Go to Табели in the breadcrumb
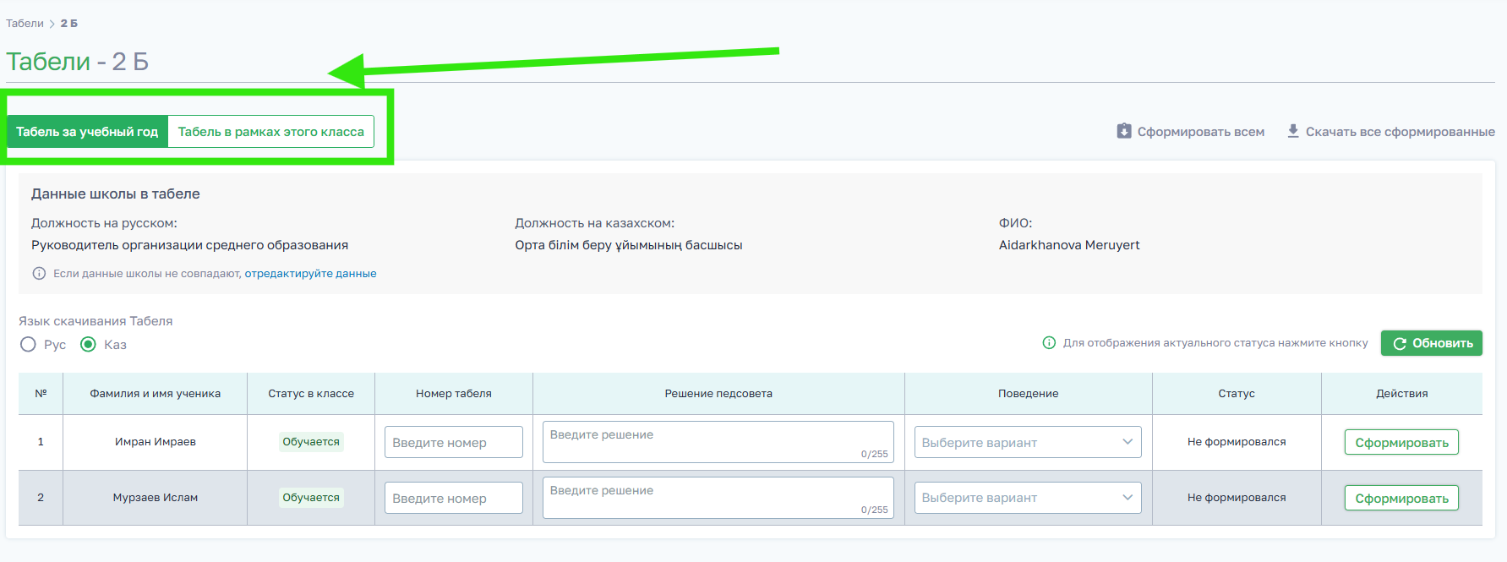 point(25,24)
